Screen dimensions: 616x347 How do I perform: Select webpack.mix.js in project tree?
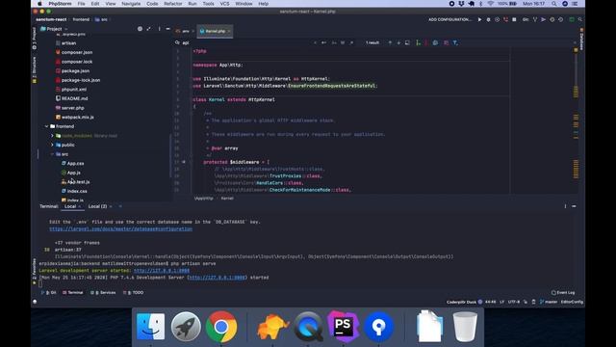[74, 118]
